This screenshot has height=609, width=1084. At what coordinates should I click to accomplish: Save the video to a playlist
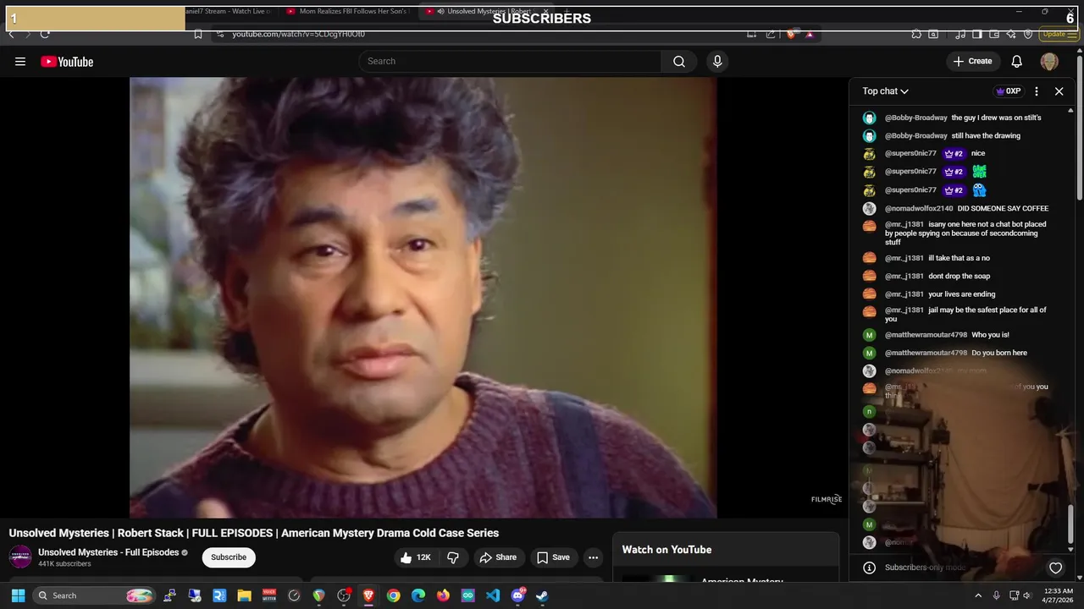pos(553,557)
